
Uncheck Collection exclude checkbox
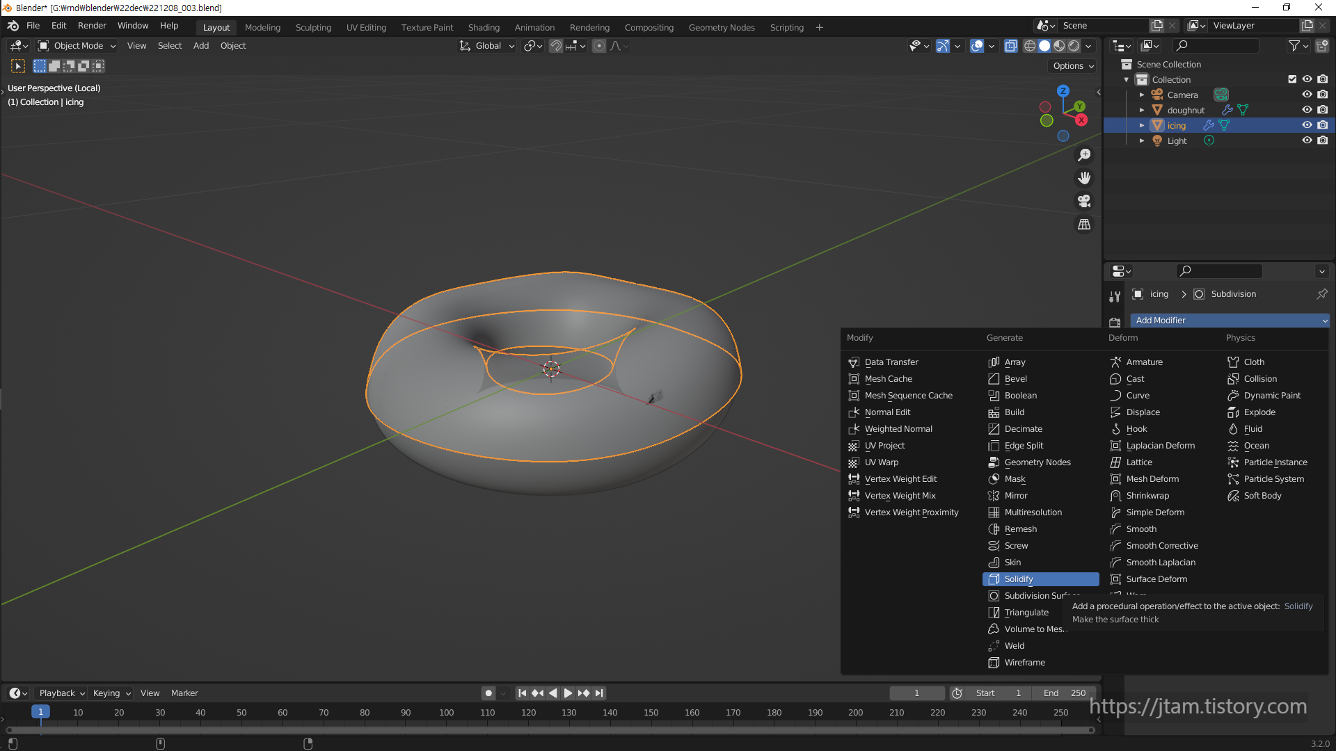coord(1292,79)
